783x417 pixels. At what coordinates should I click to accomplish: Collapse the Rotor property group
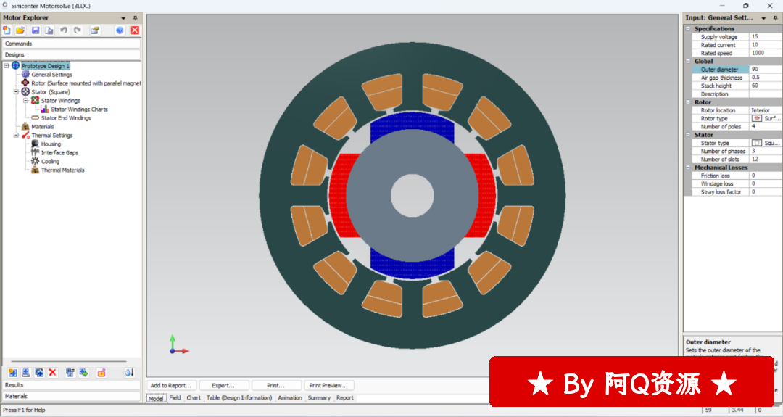[688, 102]
